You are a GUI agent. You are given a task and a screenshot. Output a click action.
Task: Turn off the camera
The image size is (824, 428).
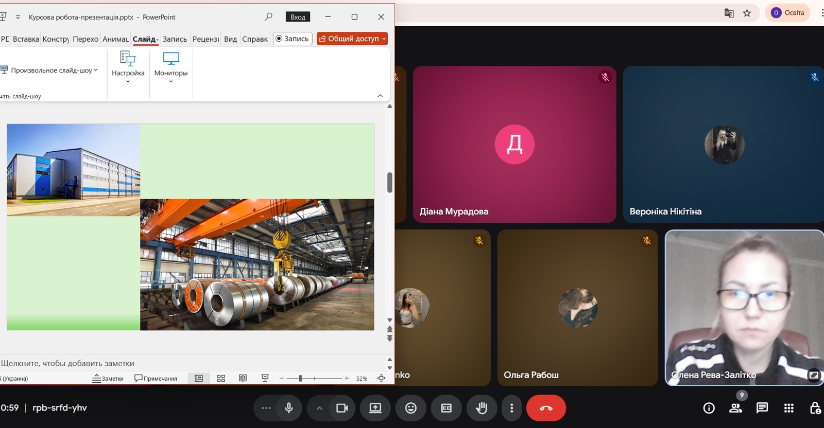tap(342, 408)
